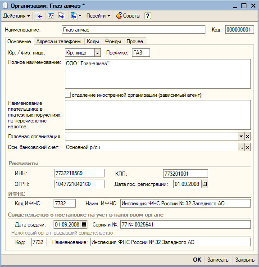The width and height of the screenshot is (259, 267).
Task: Open calendar for Дата выдачи field
Action: click(x=84, y=224)
